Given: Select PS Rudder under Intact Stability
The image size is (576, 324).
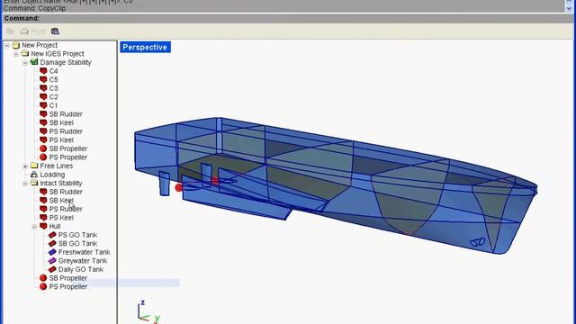Looking at the screenshot, I should 66,209.
